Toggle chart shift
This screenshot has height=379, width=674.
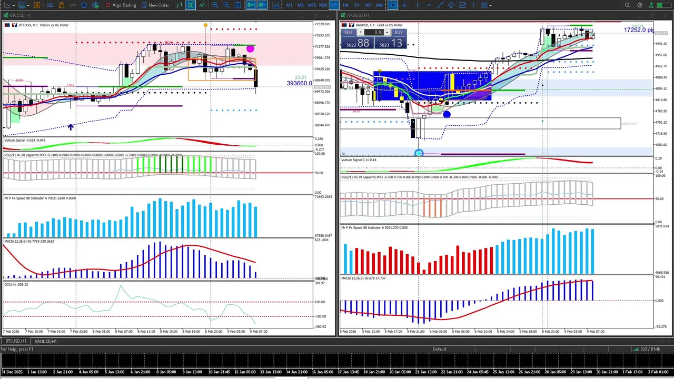(x=262, y=5)
